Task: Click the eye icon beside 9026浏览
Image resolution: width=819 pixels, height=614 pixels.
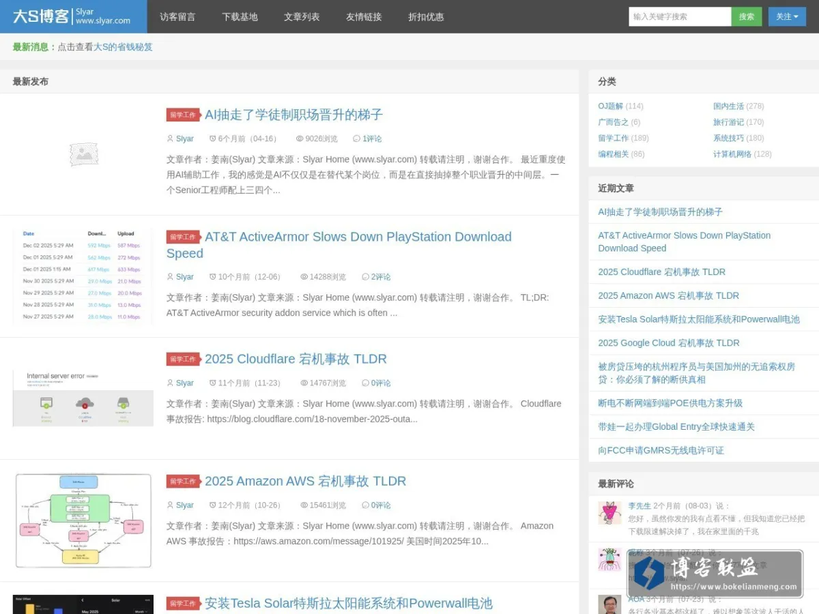Action: [x=300, y=138]
